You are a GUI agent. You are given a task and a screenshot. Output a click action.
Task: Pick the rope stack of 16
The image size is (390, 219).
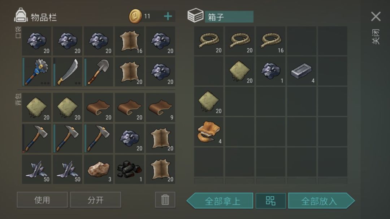point(270,41)
